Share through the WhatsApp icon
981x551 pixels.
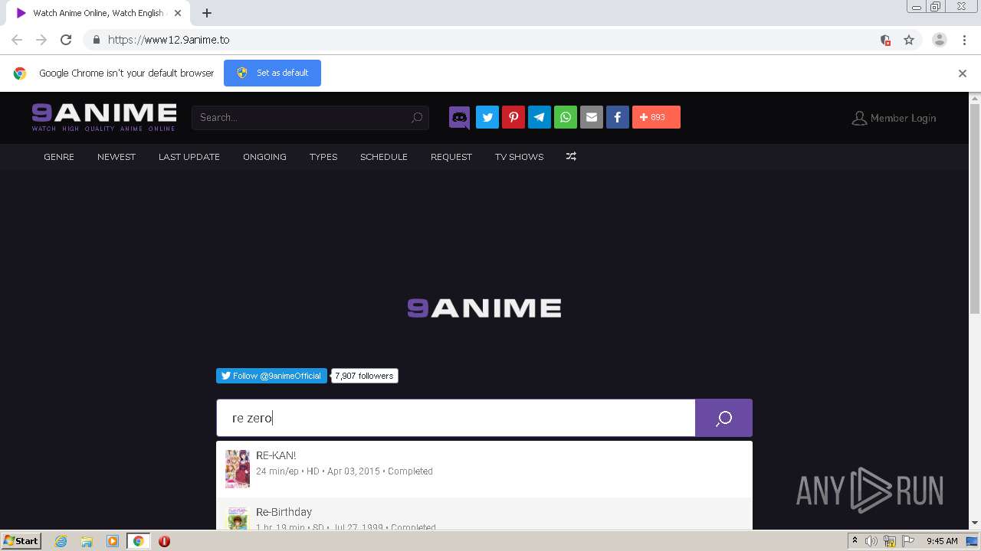pos(566,117)
